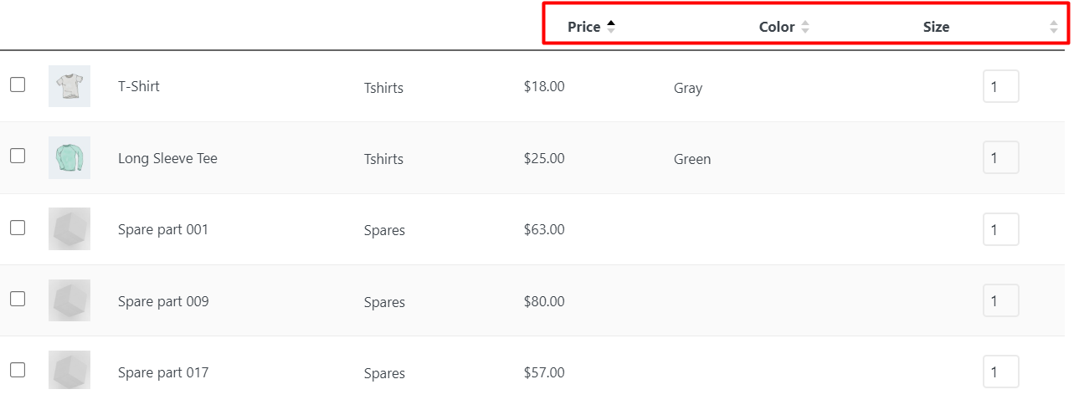Click the Size column sort arrows

pos(1053,27)
